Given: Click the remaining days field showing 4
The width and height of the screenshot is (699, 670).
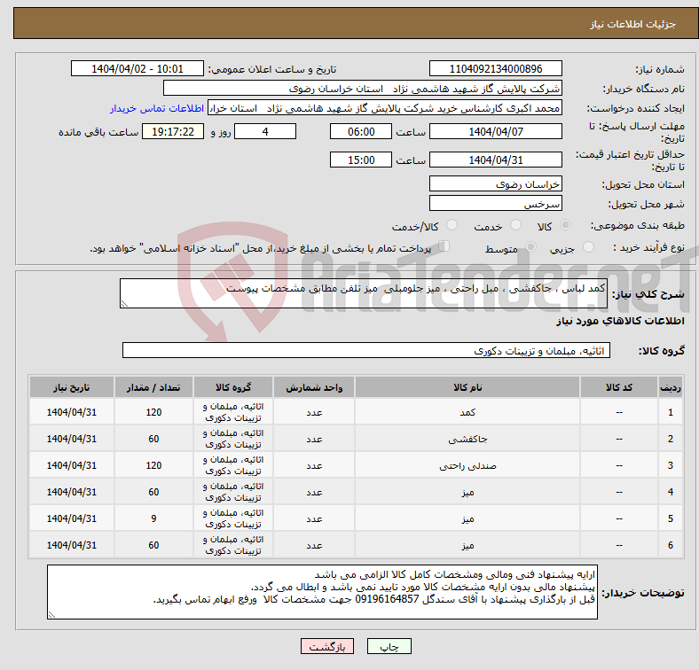Looking at the screenshot, I should tap(265, 131).
